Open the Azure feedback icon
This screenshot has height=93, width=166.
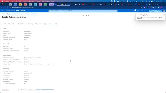coord(145,11)
